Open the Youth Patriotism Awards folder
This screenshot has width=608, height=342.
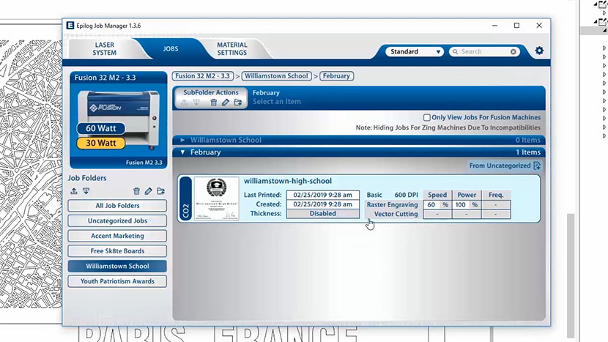[117, 281]
